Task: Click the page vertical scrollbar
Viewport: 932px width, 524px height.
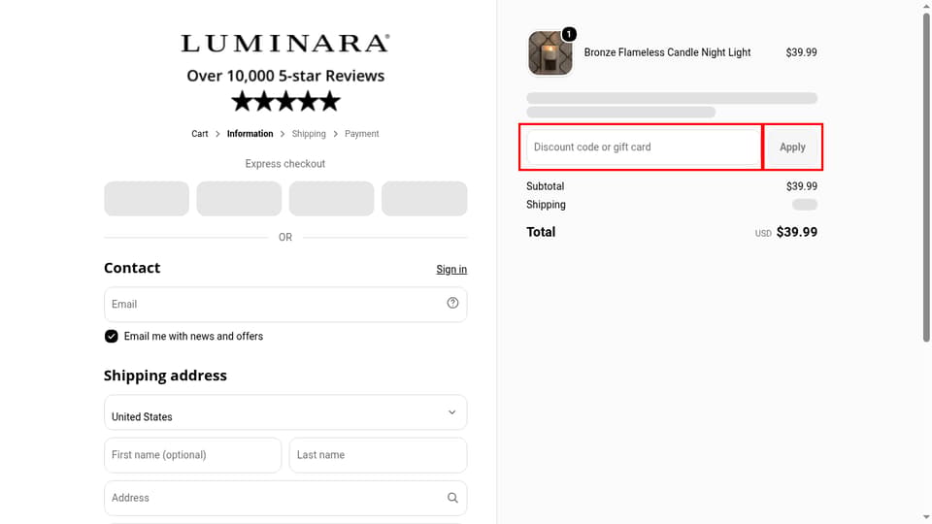Action: coord(926,179)
